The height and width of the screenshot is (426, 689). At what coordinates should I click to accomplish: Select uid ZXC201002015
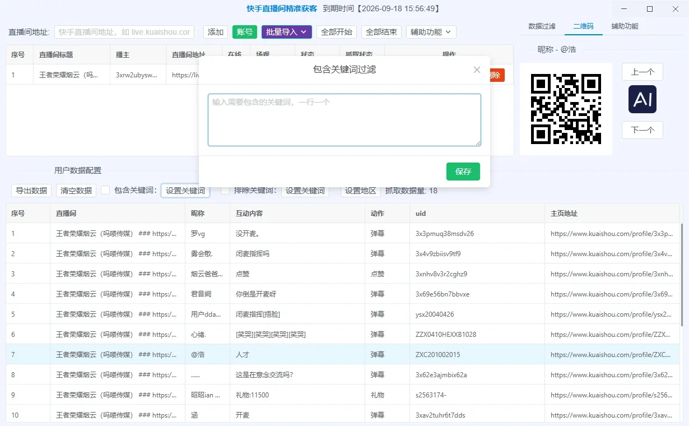pyautogui.click(x=477, y=355)
